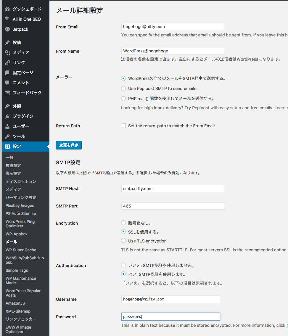Click the SMTP Port input field
This screenshot has height=336, width=288.
tap(173, 206)
